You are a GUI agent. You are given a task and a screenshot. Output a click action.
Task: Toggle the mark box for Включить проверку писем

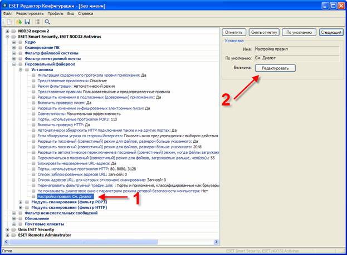[33, 103]
